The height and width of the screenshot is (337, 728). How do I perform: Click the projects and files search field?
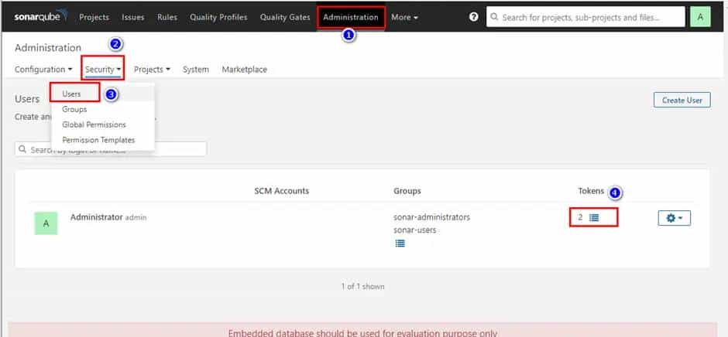(x=585, y=17)
